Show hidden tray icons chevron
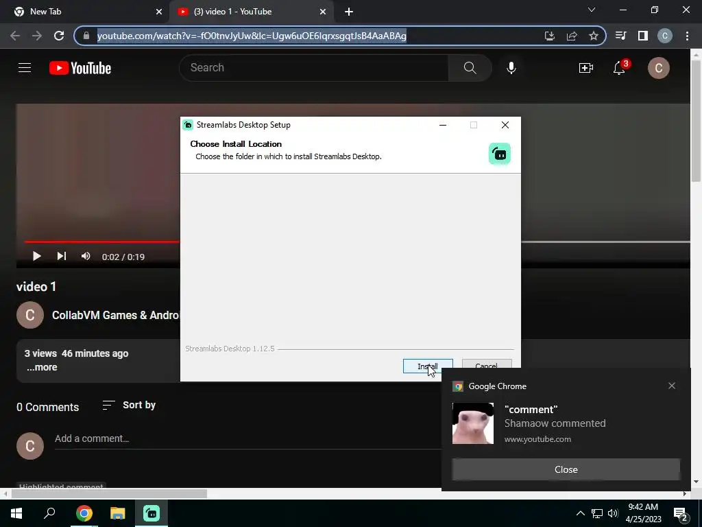Image resolution: width=702 pixels, height=527 pixels. point(580,513)
